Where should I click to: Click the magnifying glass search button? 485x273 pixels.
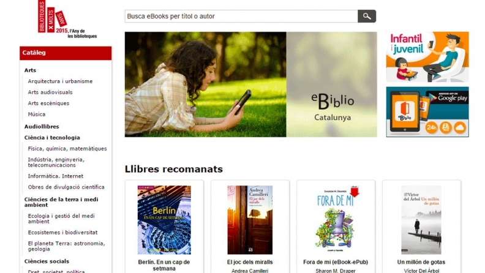pyautogui.click(x=367, y=16)
